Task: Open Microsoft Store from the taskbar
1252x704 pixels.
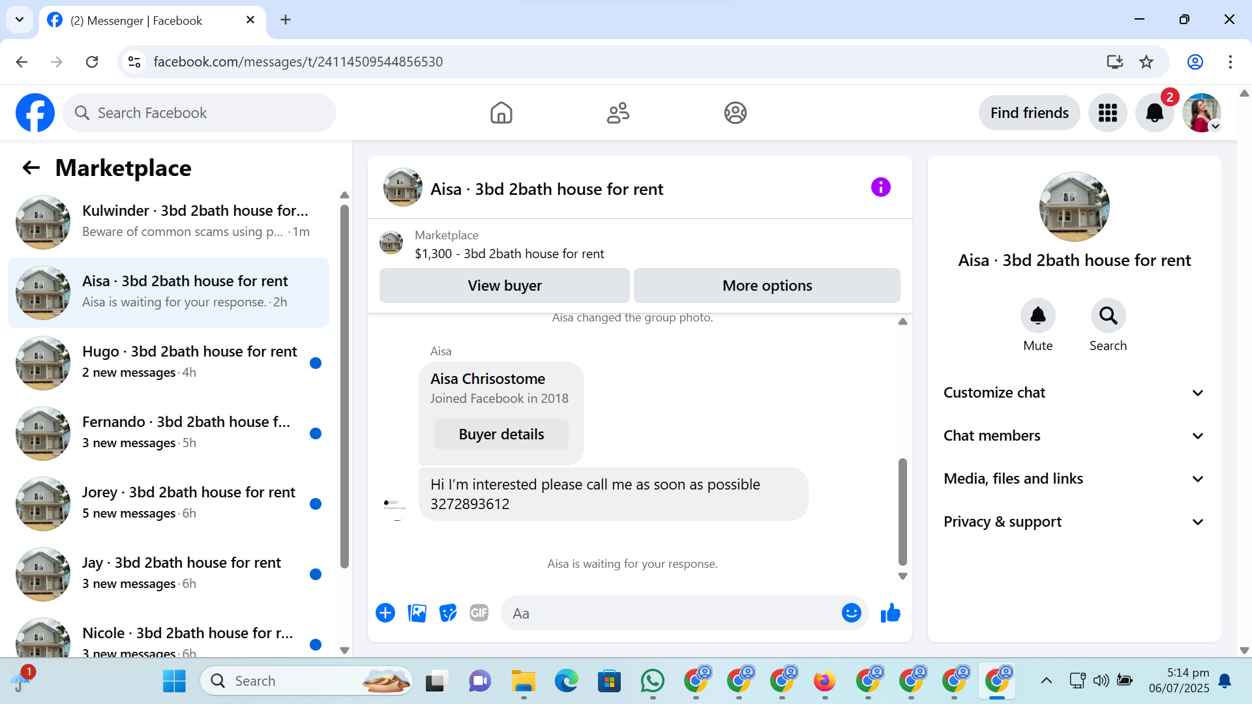Action: click(609, 681)
